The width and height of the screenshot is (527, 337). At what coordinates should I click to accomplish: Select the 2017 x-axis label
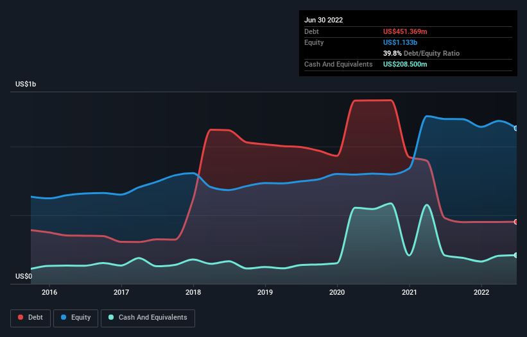[121, 292]
